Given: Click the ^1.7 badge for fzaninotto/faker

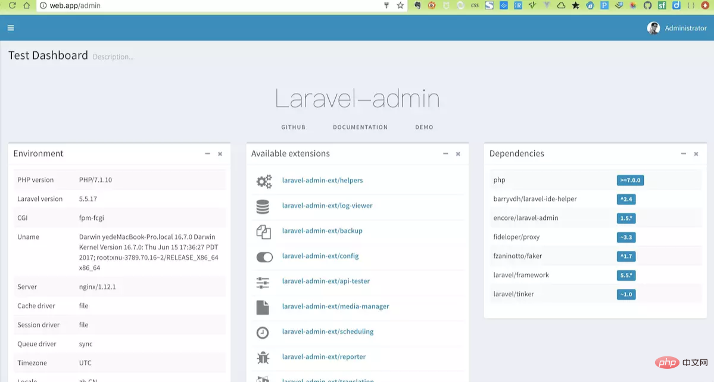Looking at the screenshot, I should (626, 256).
